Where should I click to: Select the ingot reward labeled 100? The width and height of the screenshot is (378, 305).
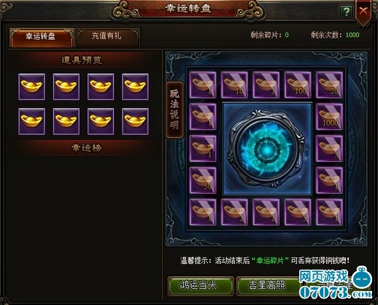tap(298, 85)
